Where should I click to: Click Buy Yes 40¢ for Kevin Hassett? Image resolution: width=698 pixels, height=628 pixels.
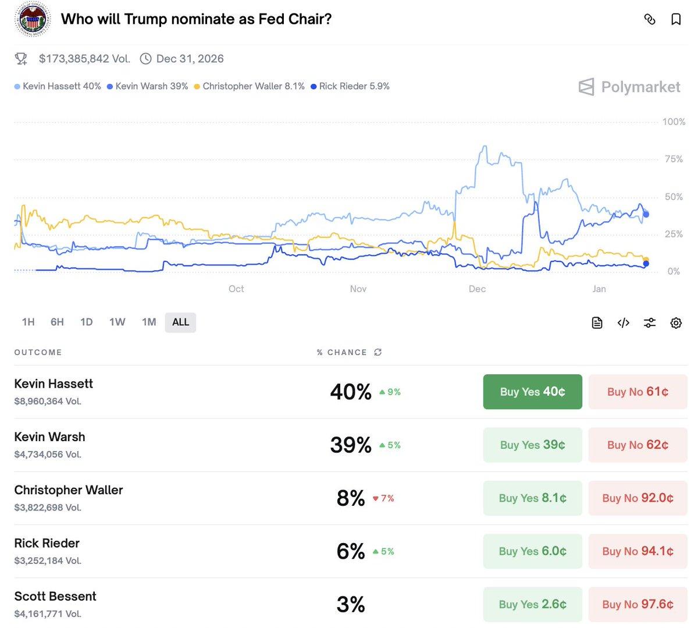tap(532, 392)
